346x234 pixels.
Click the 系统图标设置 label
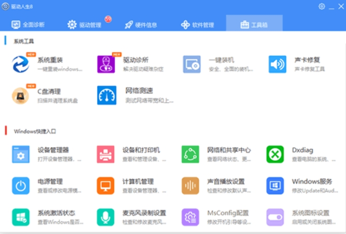point(311,213)
